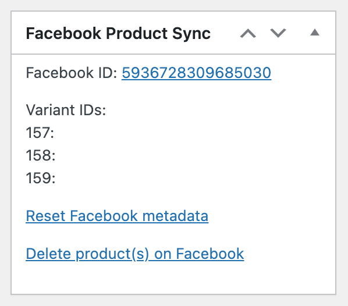Open Facebook ID 5936728309685030 link
The width and height of the screenshot is (348, 306).
pyautogui.click(x=196, y=73)
